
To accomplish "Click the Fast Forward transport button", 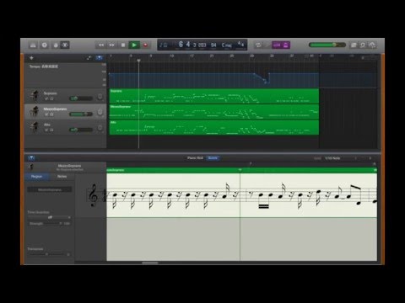I will tap(112, 45).
